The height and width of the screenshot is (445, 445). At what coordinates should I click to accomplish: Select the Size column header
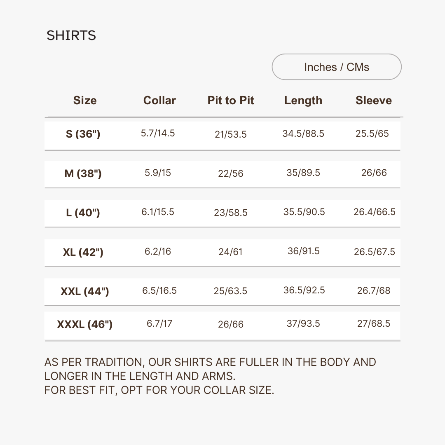[x=85, y=101]
